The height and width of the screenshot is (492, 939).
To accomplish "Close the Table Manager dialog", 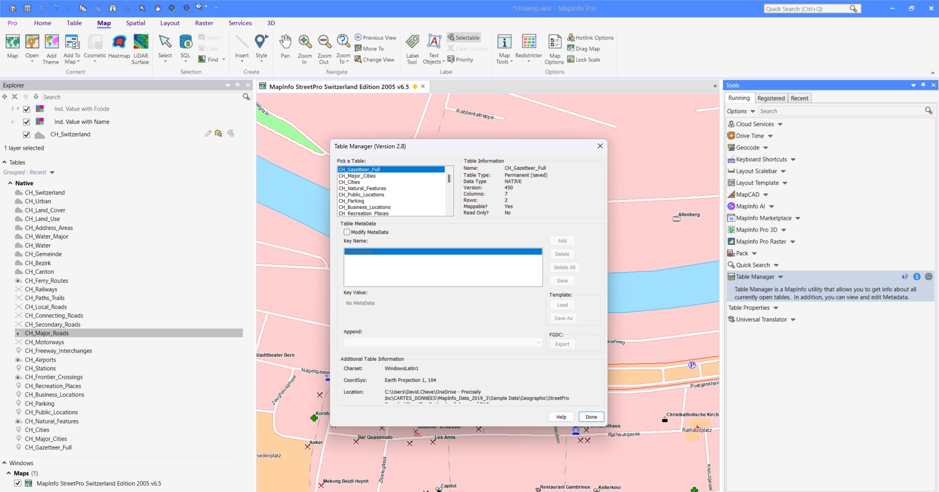I will click(600, 146).
